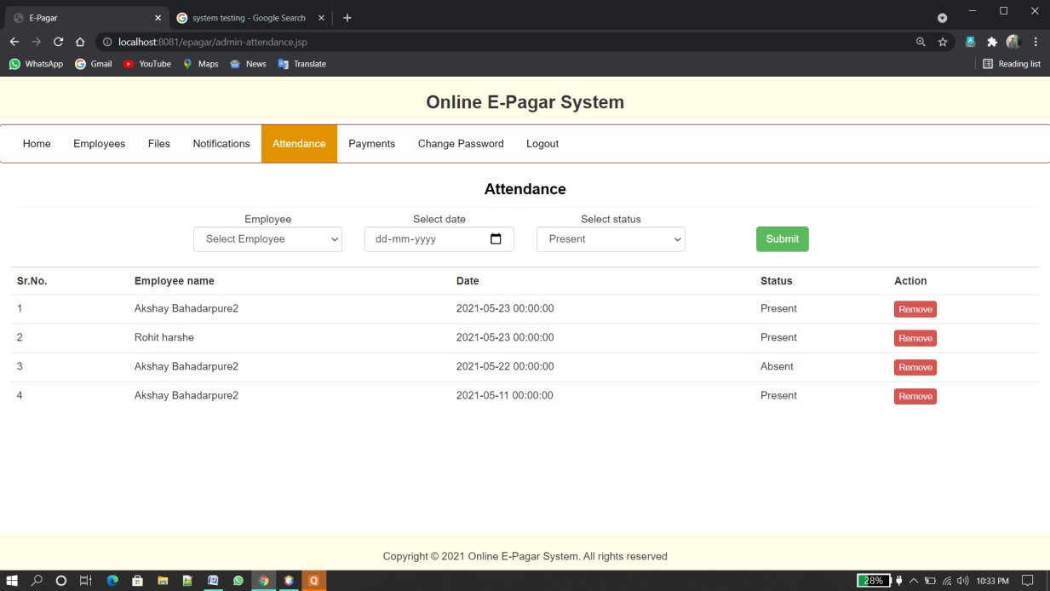Expand hidden system tray icons chevron
Screen dimensions: 1050x591
(x=913, y=580)
